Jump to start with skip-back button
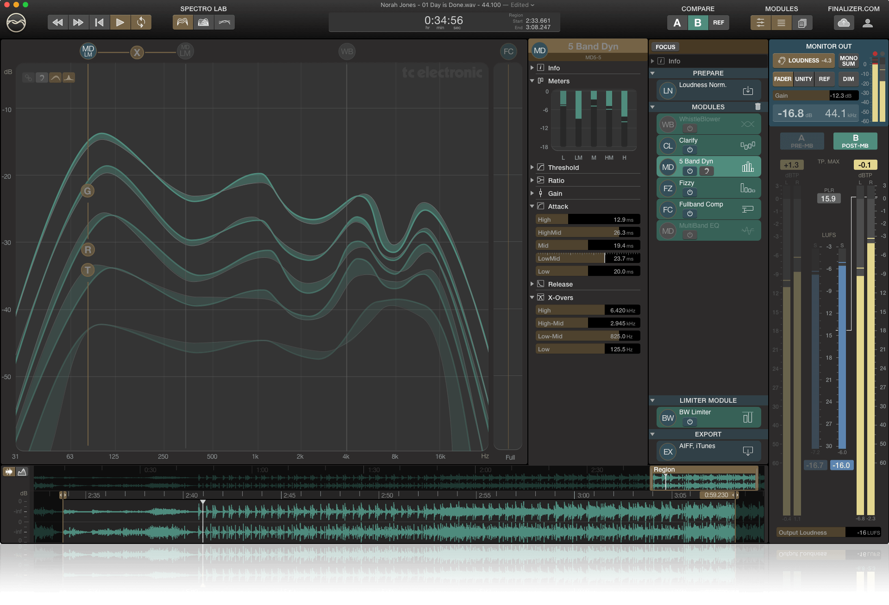The height and width of the screenshot is (605, 889). tap(99, 22)
